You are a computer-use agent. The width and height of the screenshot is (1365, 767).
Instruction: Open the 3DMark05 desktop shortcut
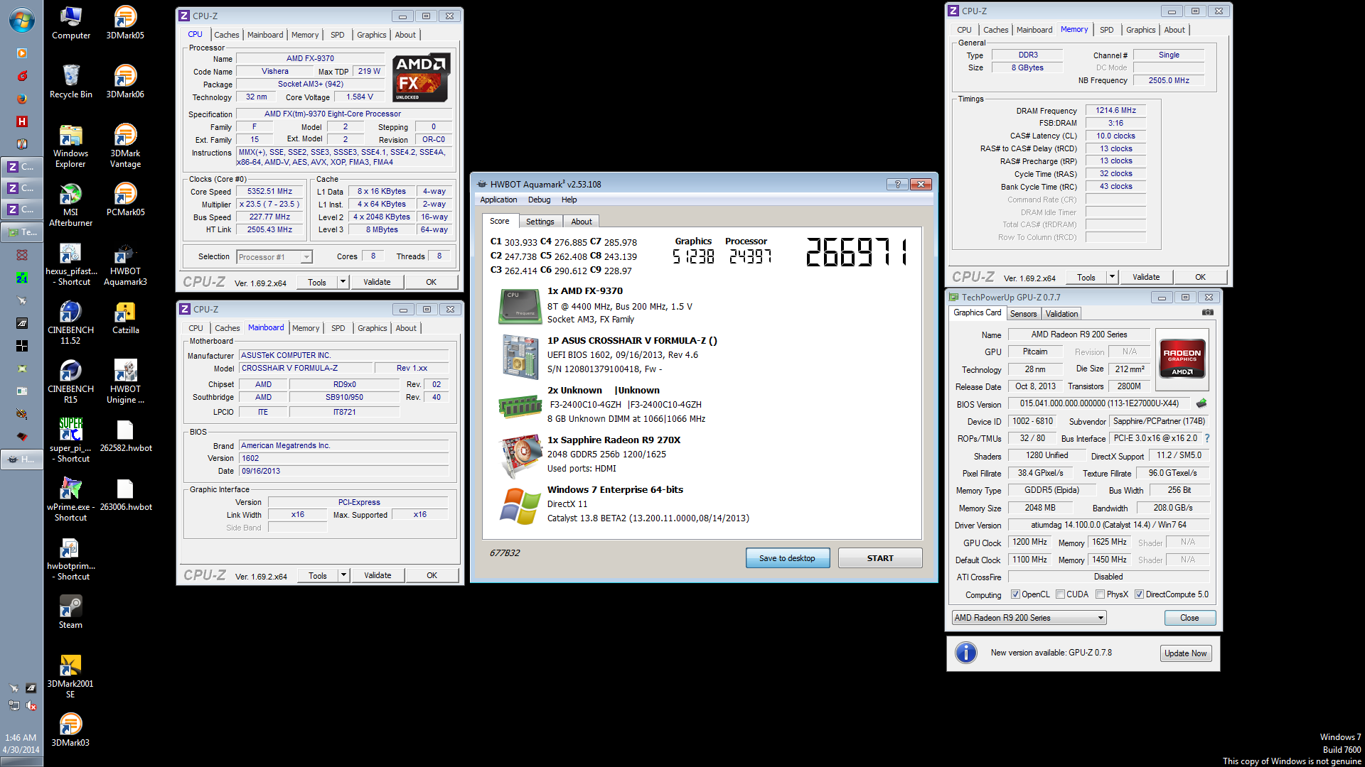(125, 23)
